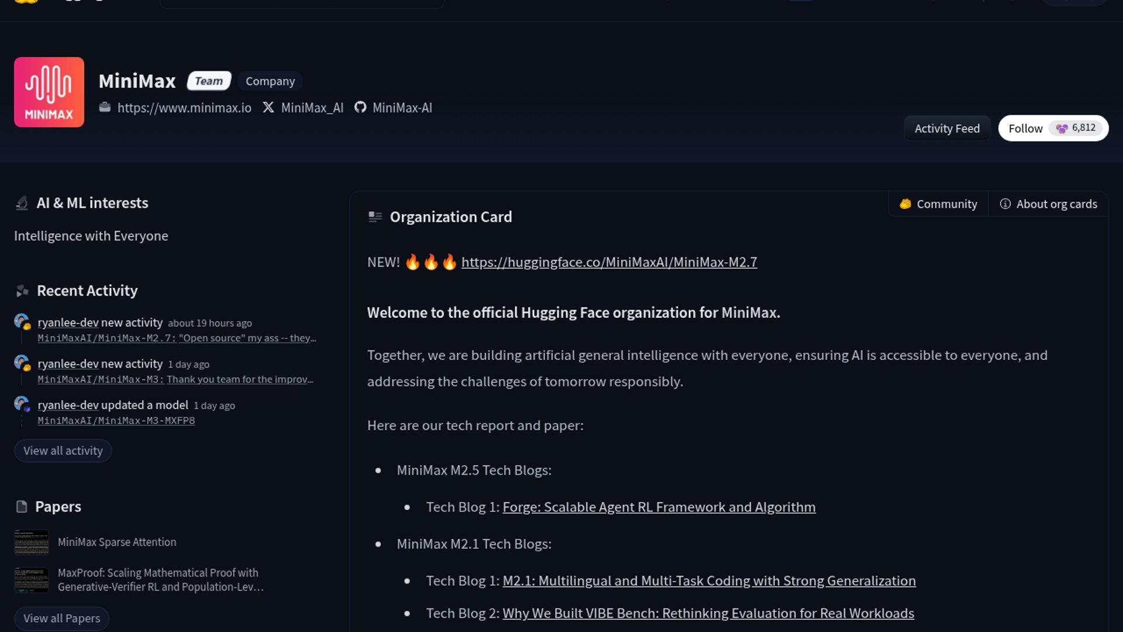
Task: Click the MiniMax organization logo
Action: [49, 92]
